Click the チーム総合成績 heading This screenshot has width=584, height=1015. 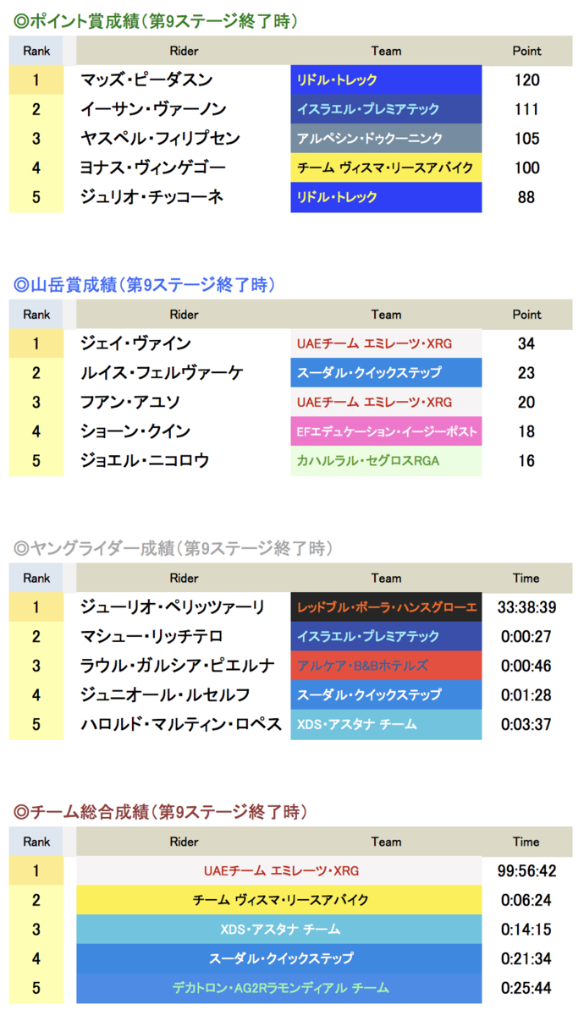point(160,812)
